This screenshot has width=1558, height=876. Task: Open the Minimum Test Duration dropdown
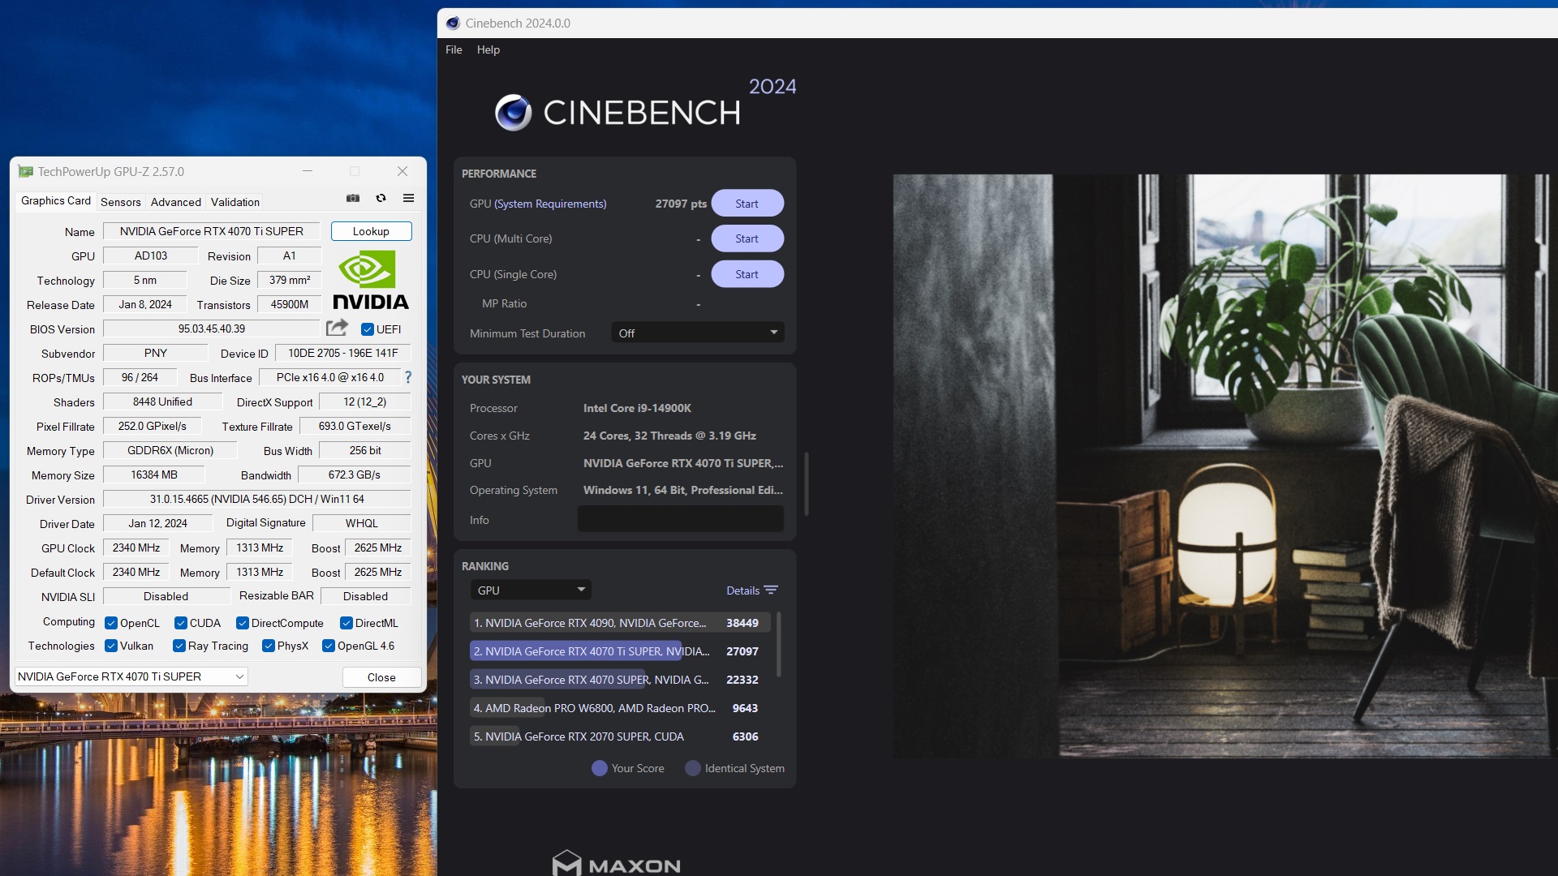pos(696,333)
